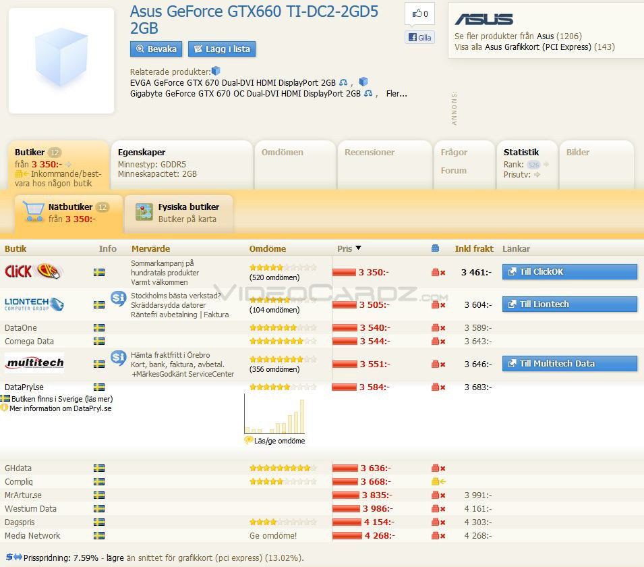Click Läs/ge omdöme link
The height and width of the screenshot is (567, 644).
279,441
